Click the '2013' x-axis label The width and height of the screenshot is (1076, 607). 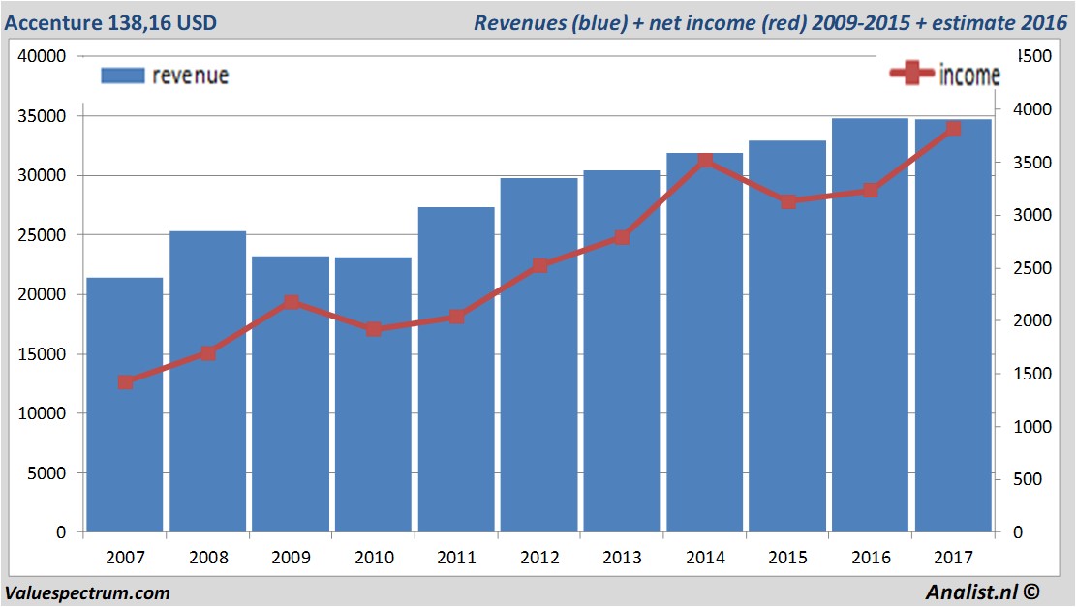(x=622, y=557)
